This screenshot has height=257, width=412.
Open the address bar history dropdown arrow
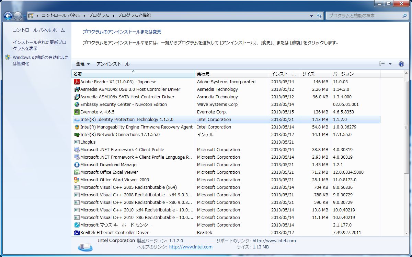point(311,16)
